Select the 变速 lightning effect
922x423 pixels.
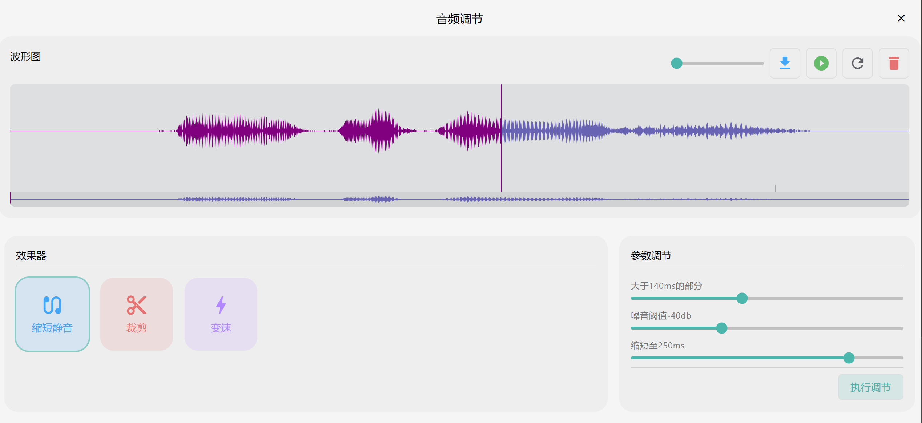pyautogui.click(x=221, y=314)
